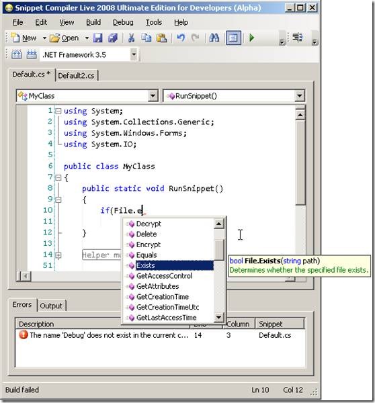Cut selection with scissors icon

point(132,38)
